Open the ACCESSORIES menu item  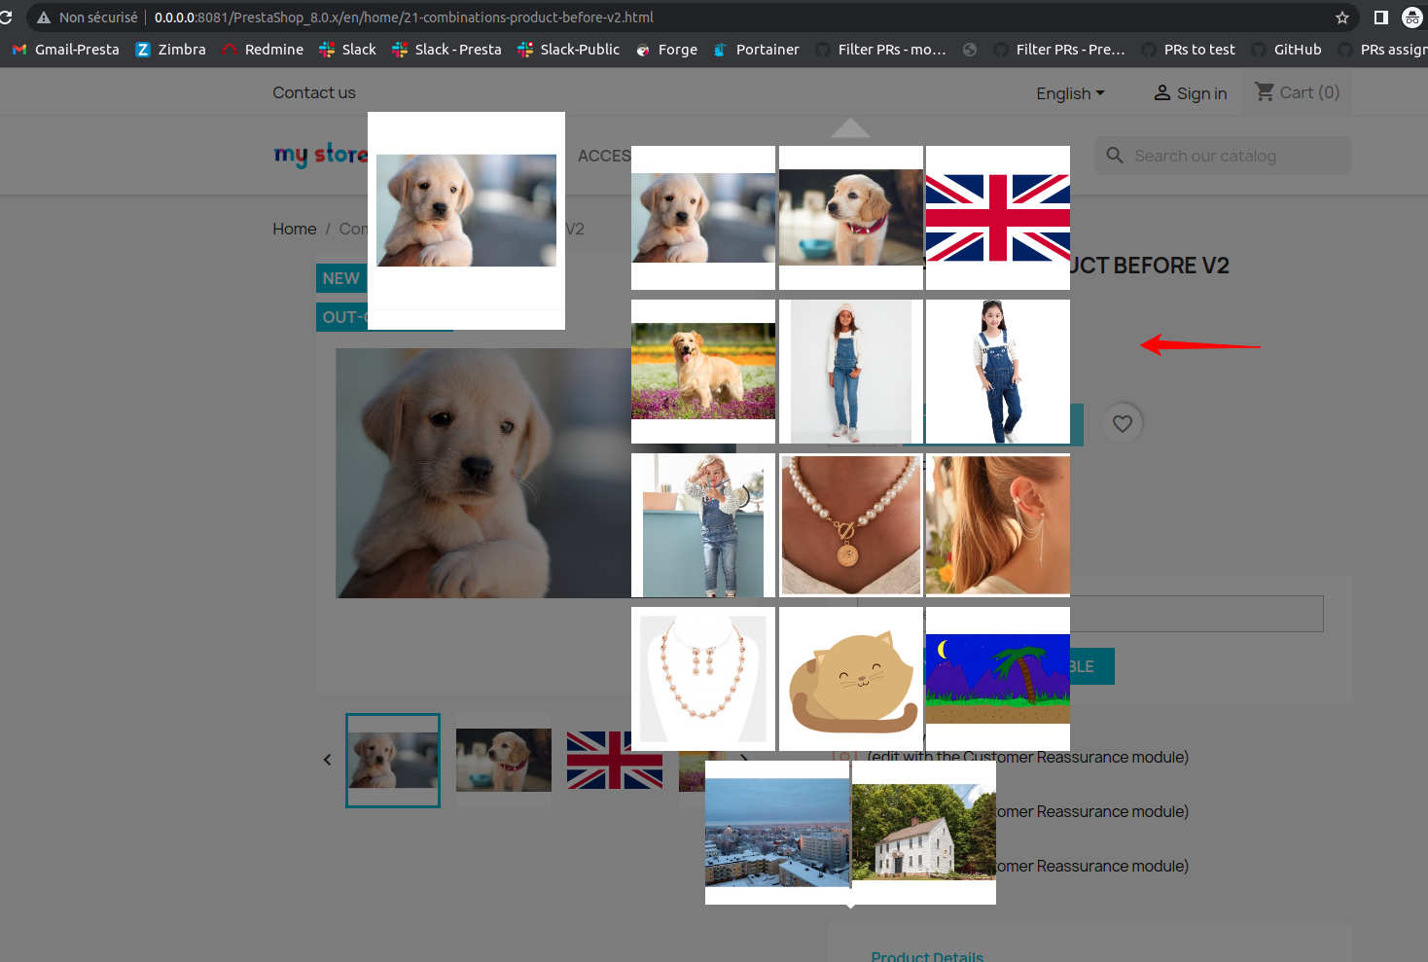click(x=605, y=155)
